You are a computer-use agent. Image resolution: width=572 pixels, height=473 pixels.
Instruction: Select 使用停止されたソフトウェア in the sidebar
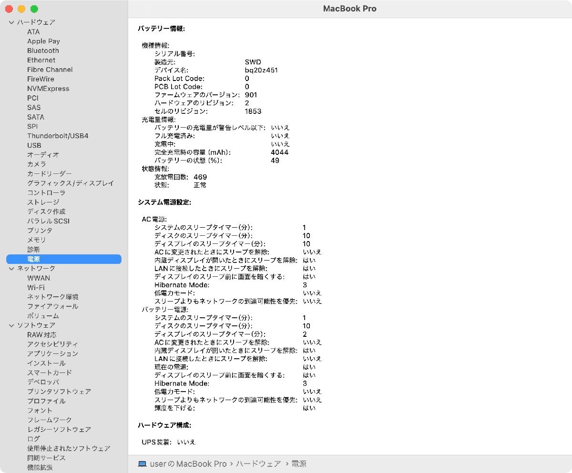(69, 448)
